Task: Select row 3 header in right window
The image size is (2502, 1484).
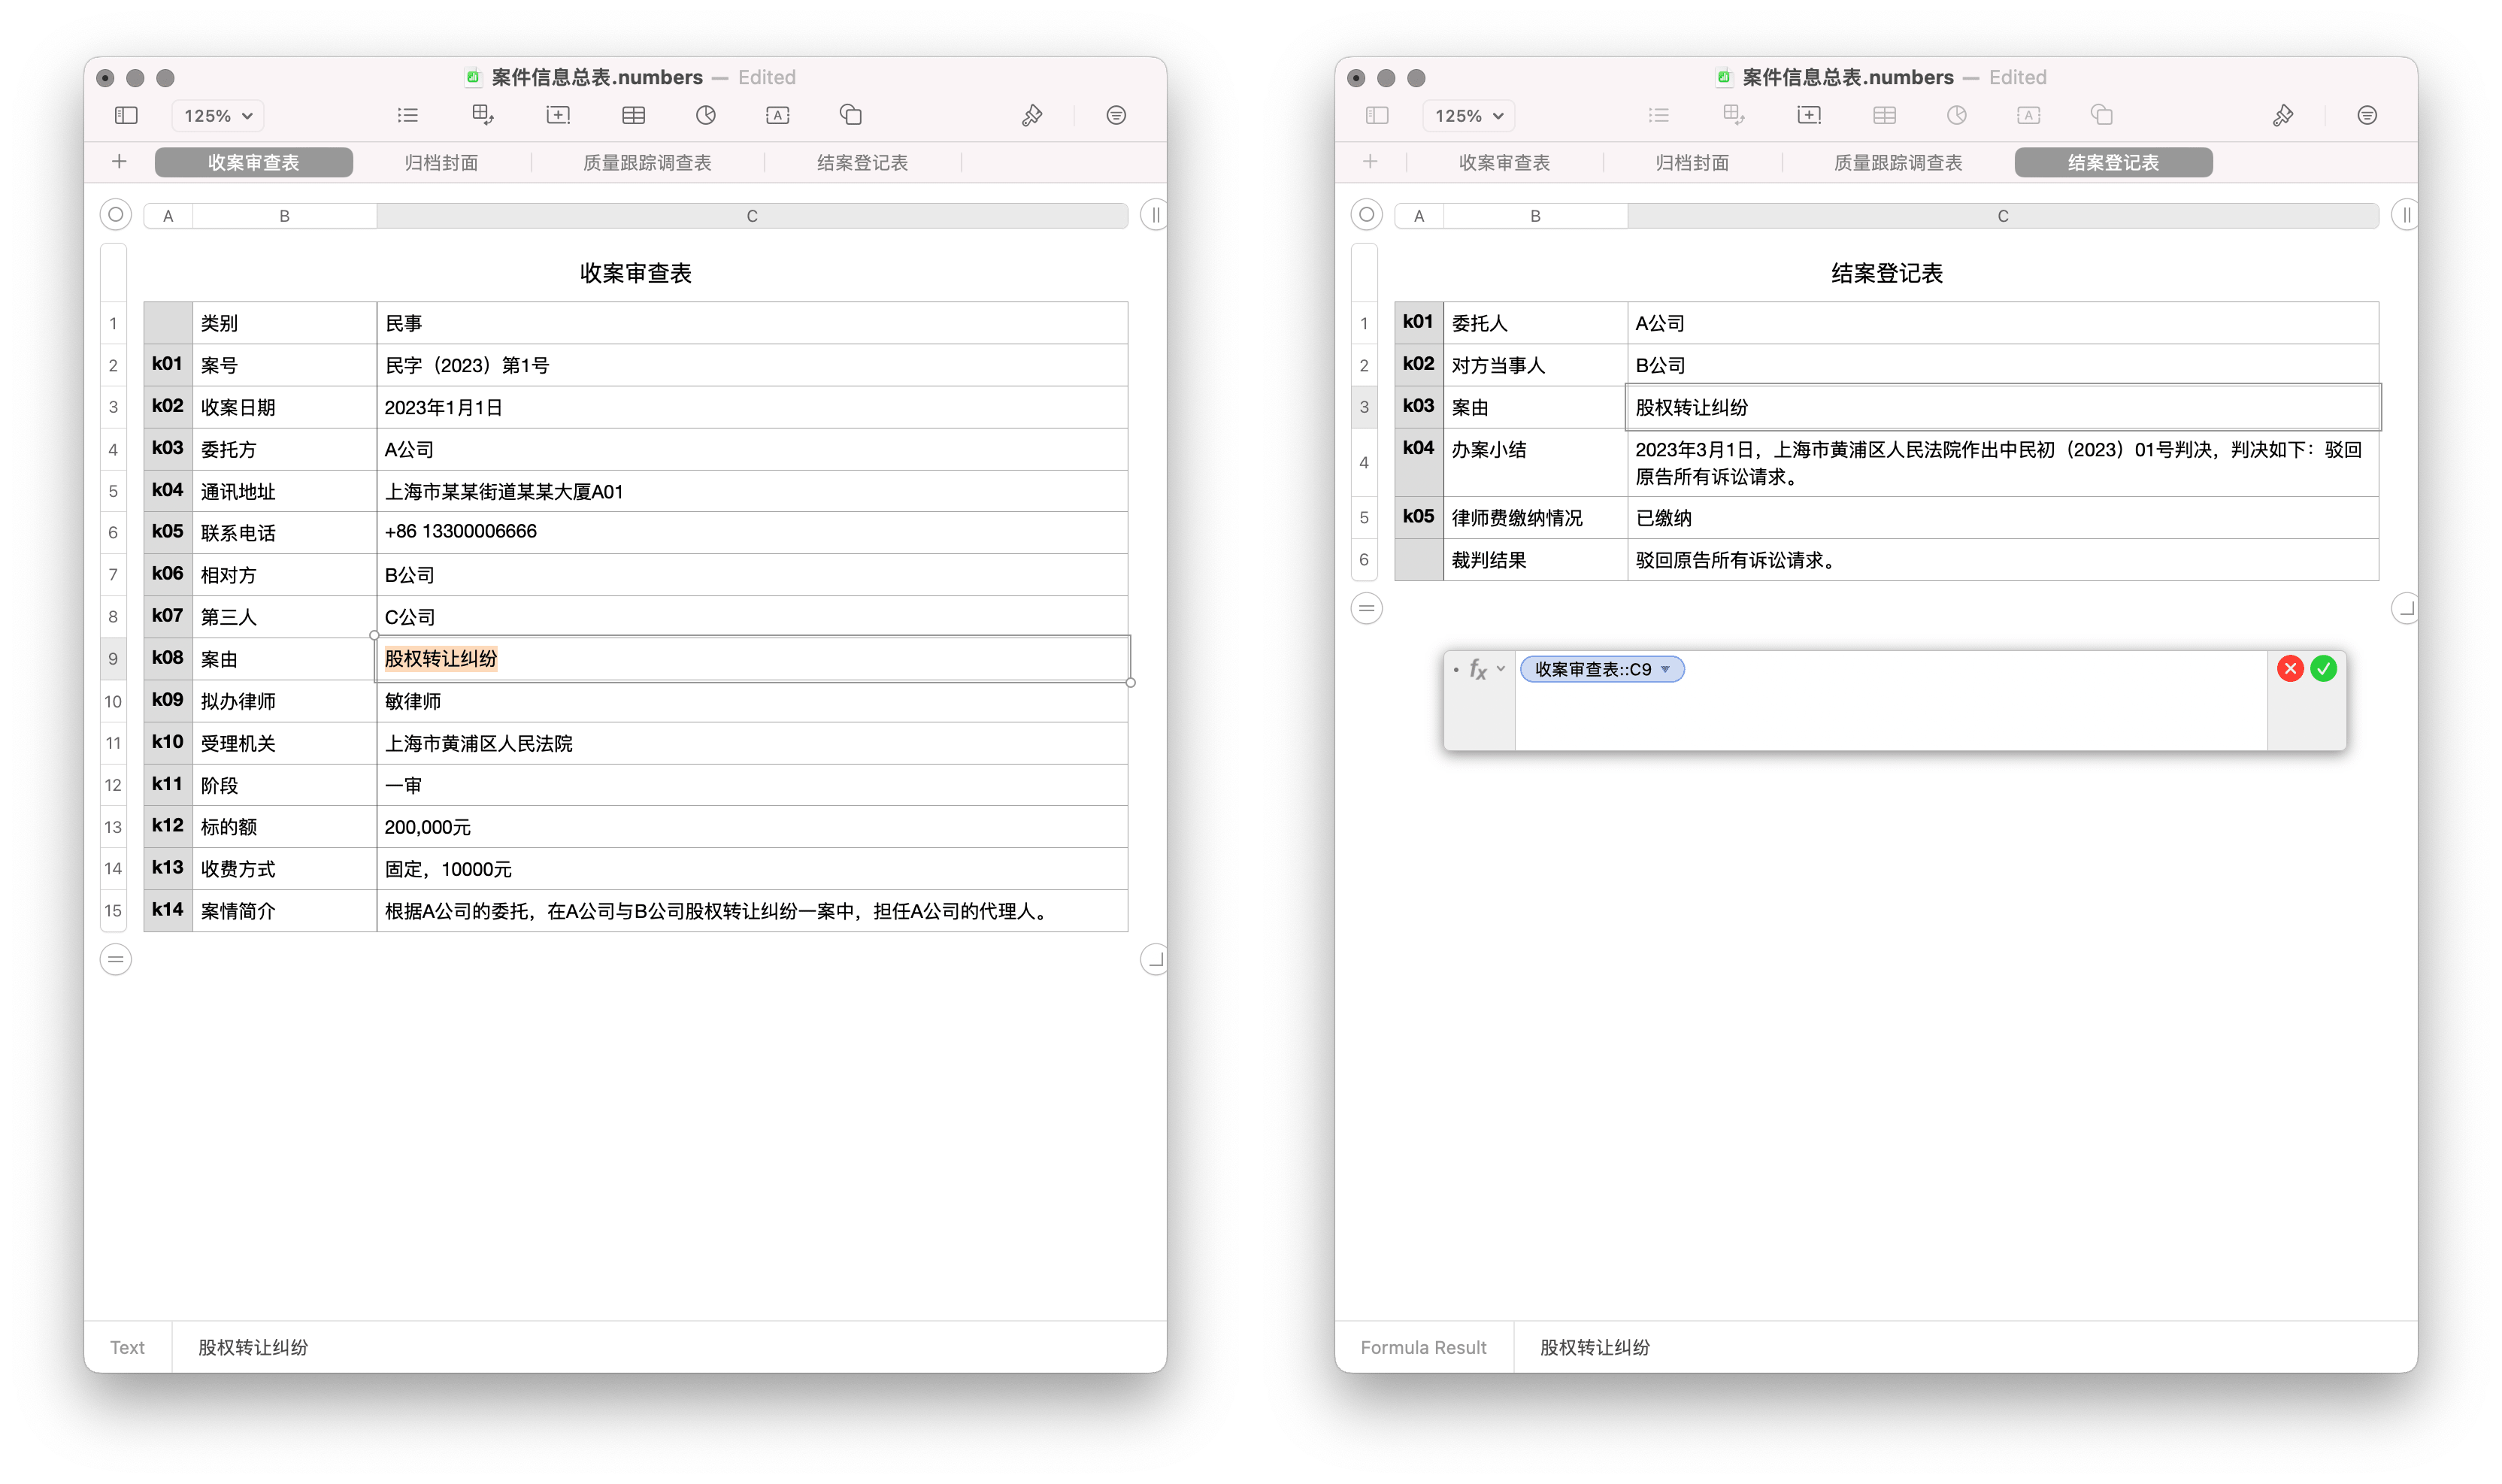Action: (1364, 407)
